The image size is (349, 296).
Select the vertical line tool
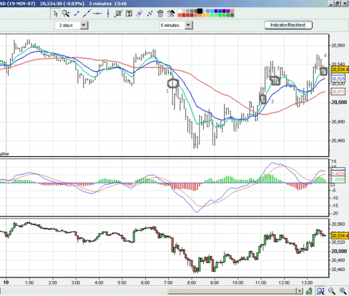[x=108, y=13]
